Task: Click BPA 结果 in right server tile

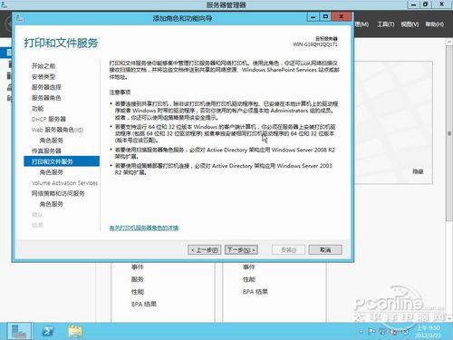Action: 255,292
